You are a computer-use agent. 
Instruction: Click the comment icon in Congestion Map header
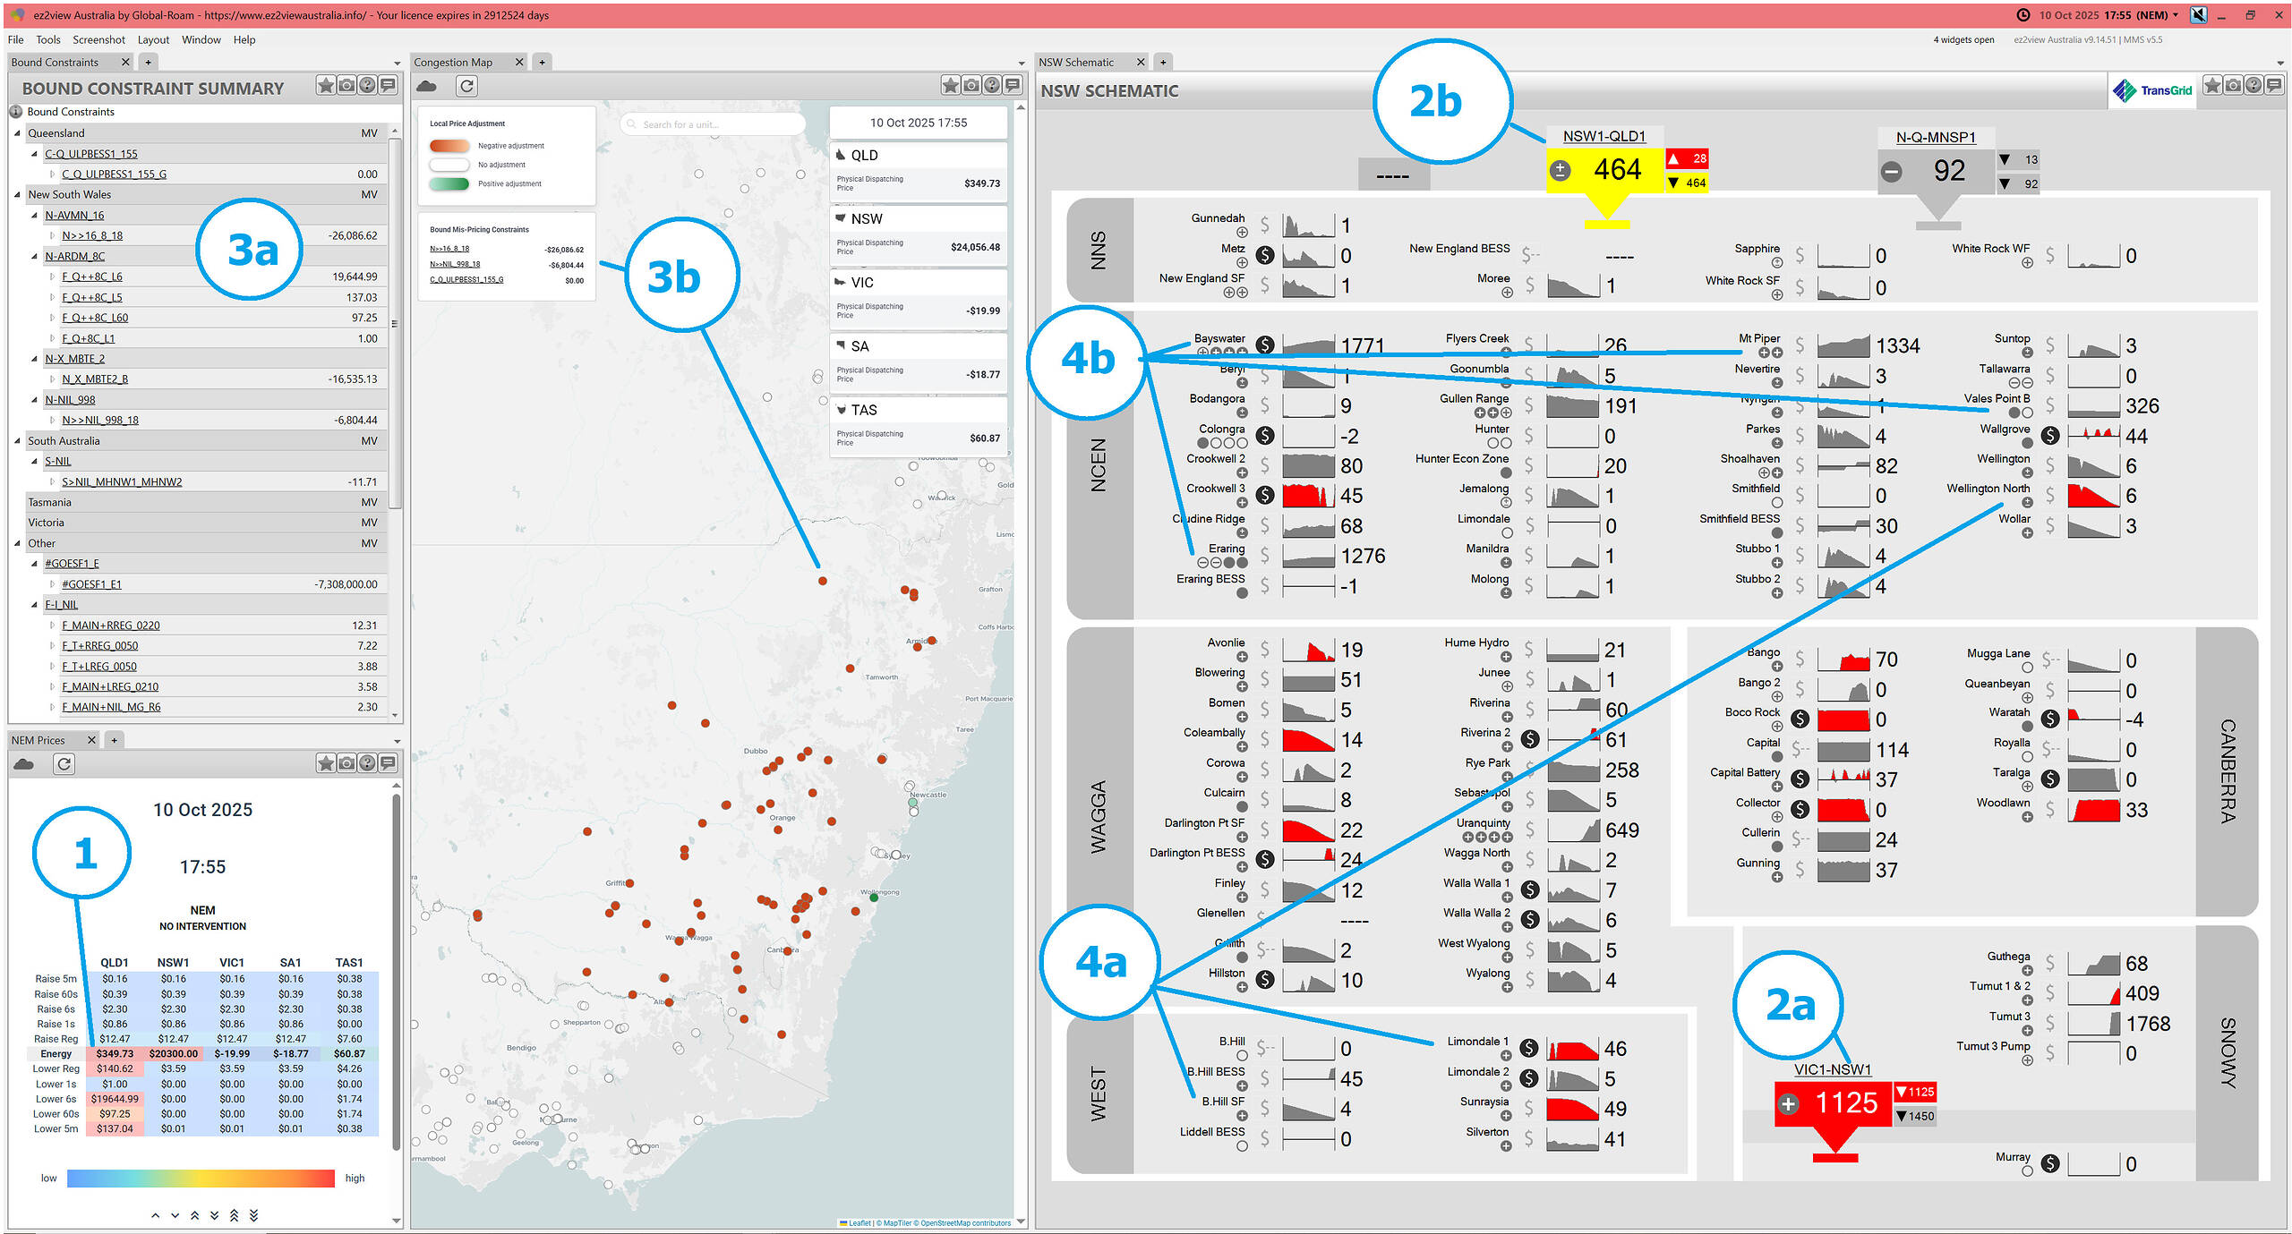[x=1013, y=85]
